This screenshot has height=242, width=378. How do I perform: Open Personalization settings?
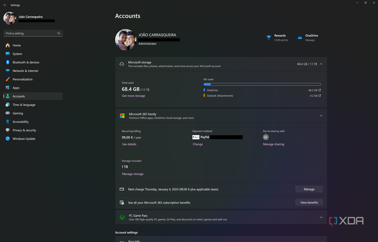tap(33, 79)
